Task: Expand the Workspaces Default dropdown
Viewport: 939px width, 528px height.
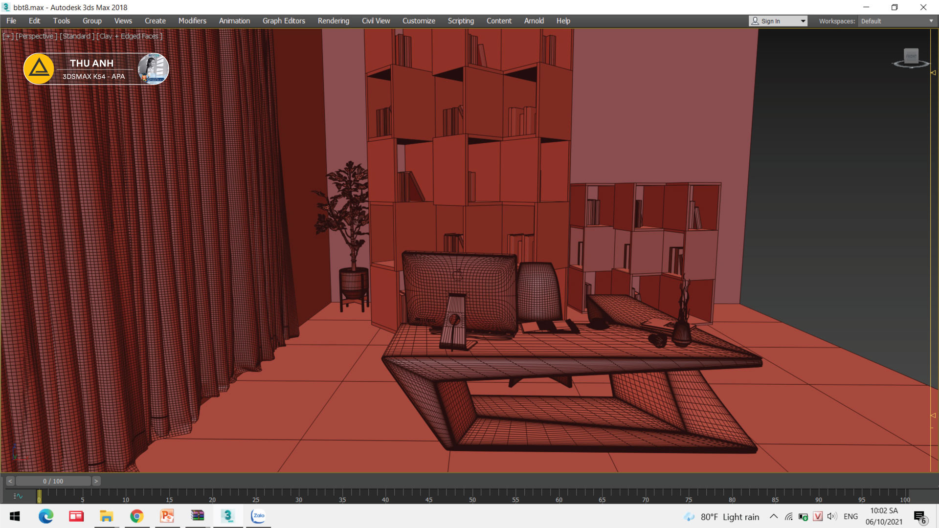Action: coord(931,21)
